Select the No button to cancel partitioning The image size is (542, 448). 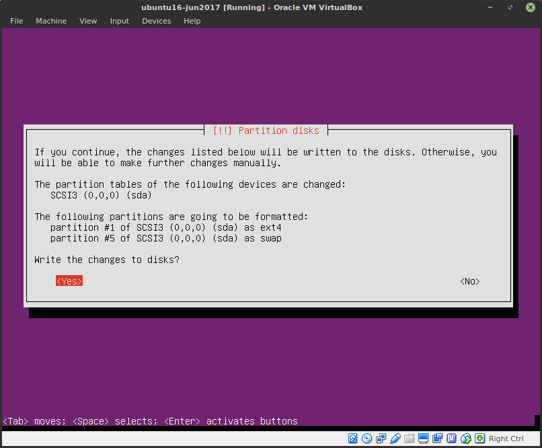pos(469,281)
